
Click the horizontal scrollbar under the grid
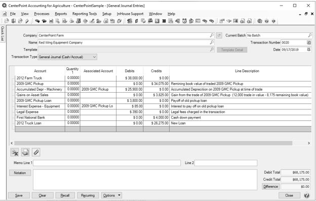point(153,143)
